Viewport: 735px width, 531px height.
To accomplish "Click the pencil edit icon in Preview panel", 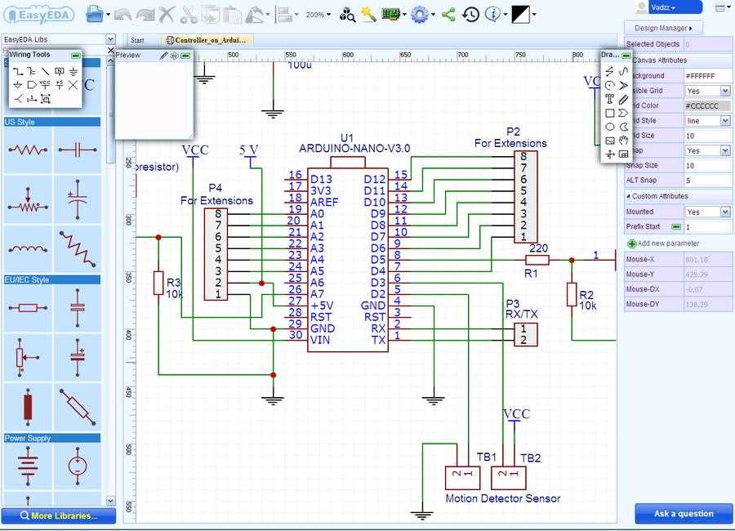I will coord(163,56).
